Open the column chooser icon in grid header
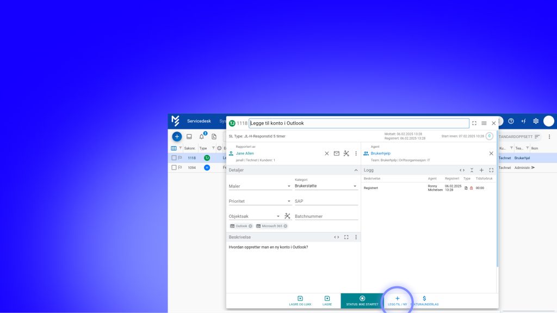The height and width of the screenshot is (313, 557). [174, 148]
